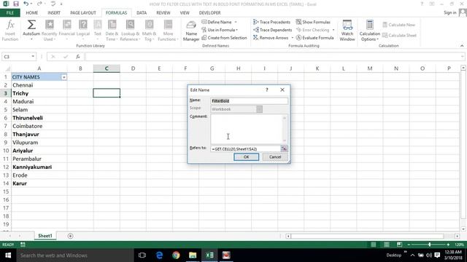Switch to the INSERT tab

[54, 13]
